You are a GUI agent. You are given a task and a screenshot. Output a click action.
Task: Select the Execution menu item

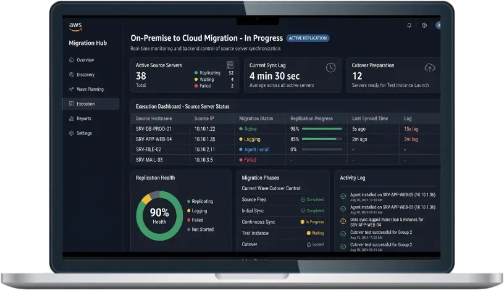coord(91,104)
